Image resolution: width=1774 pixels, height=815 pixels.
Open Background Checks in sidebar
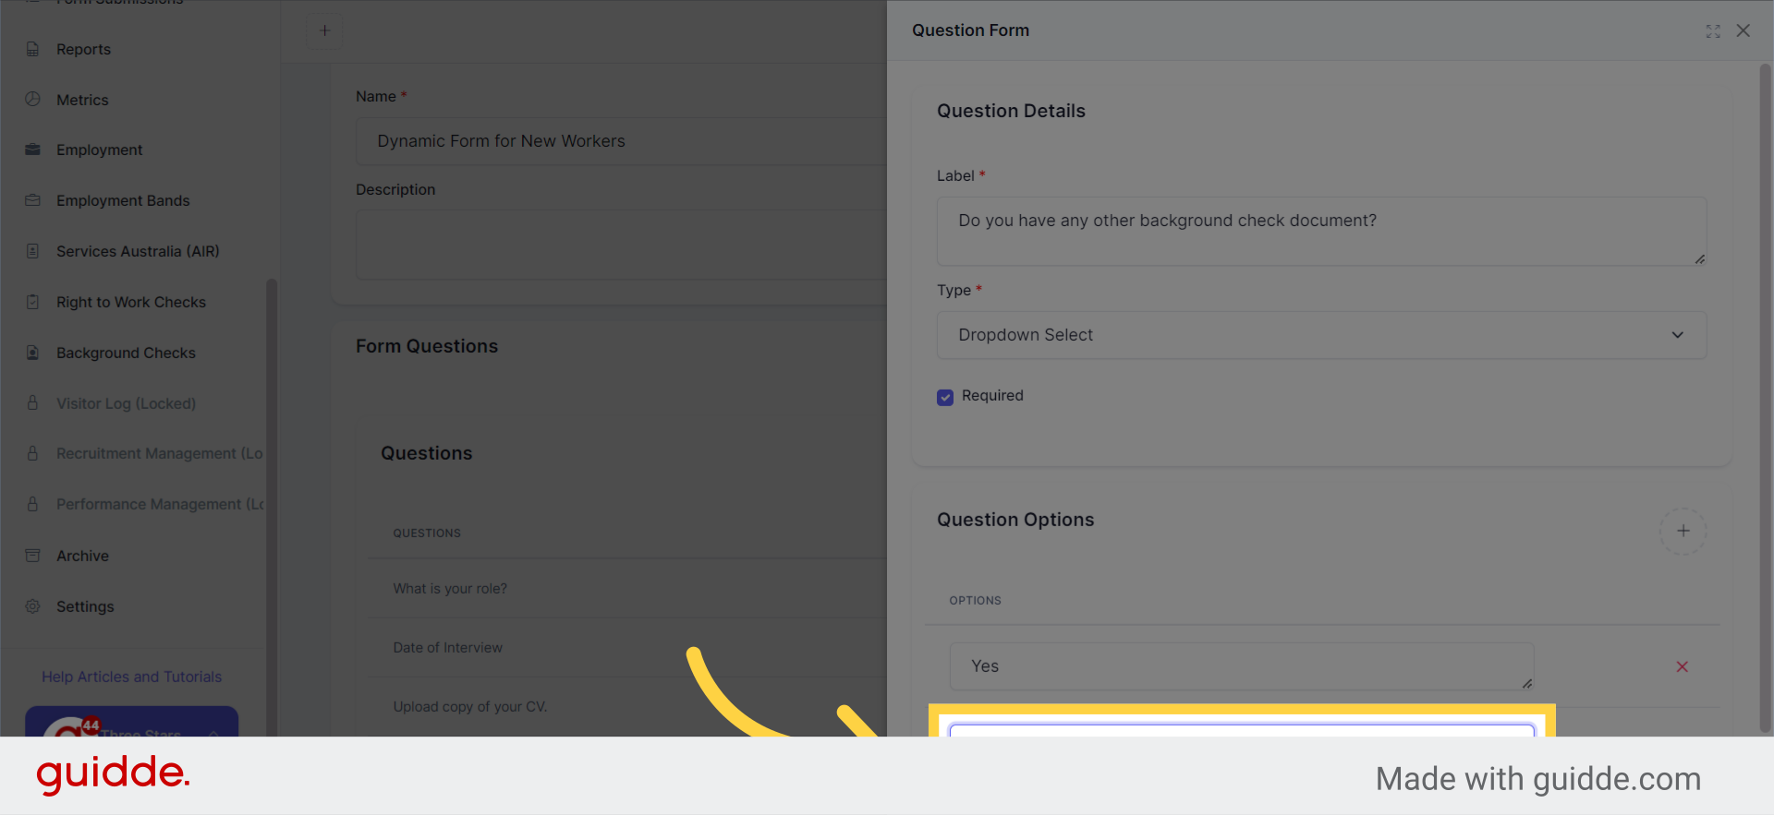(126, 353)
